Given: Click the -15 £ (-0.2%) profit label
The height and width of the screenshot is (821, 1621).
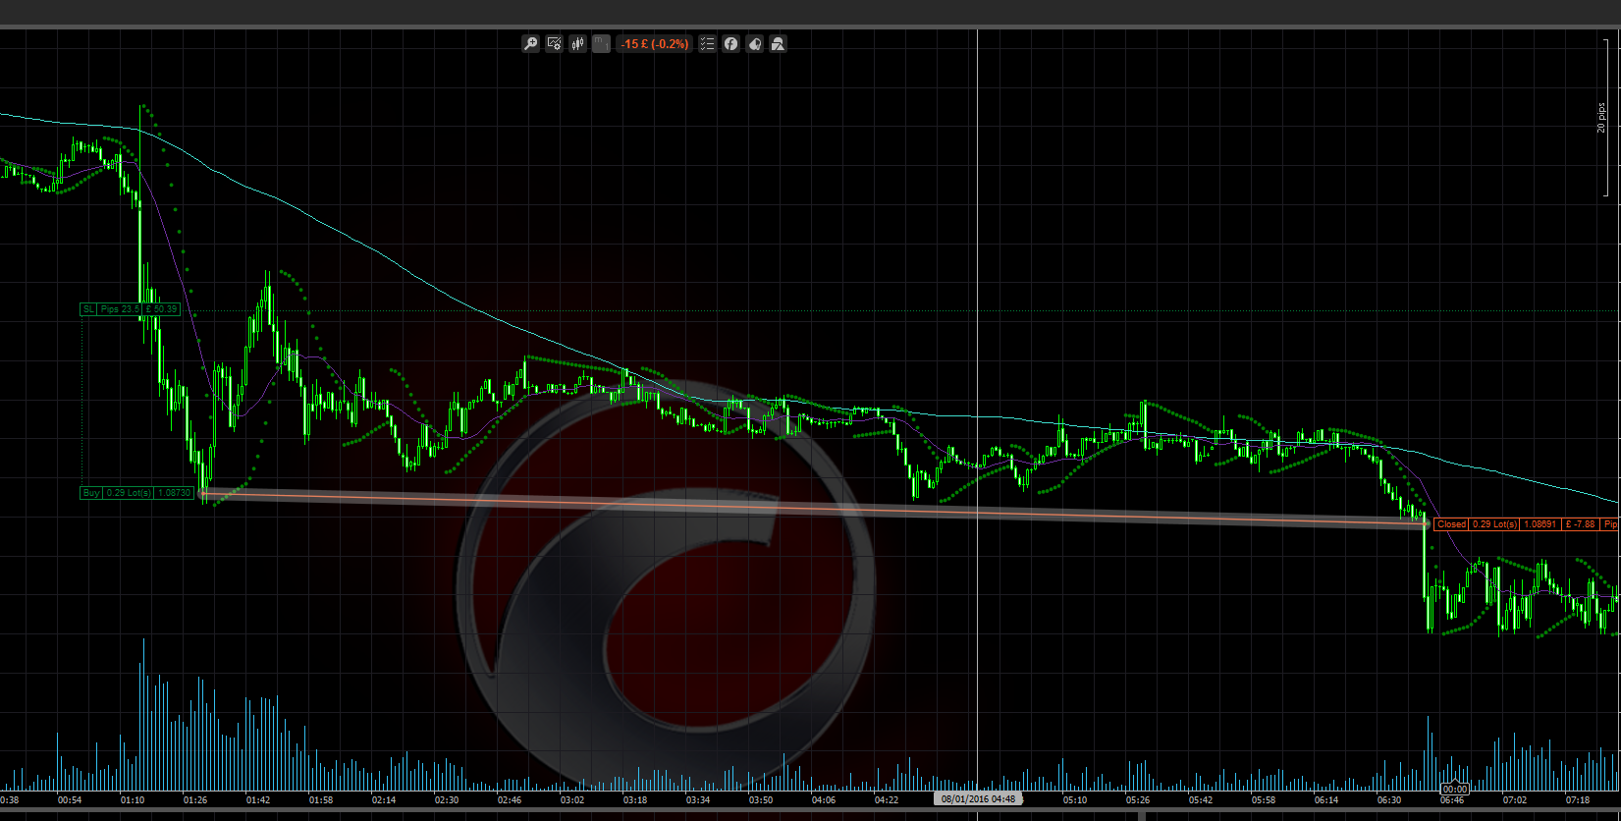Looking at the screenshot, I should coord(655,43).
